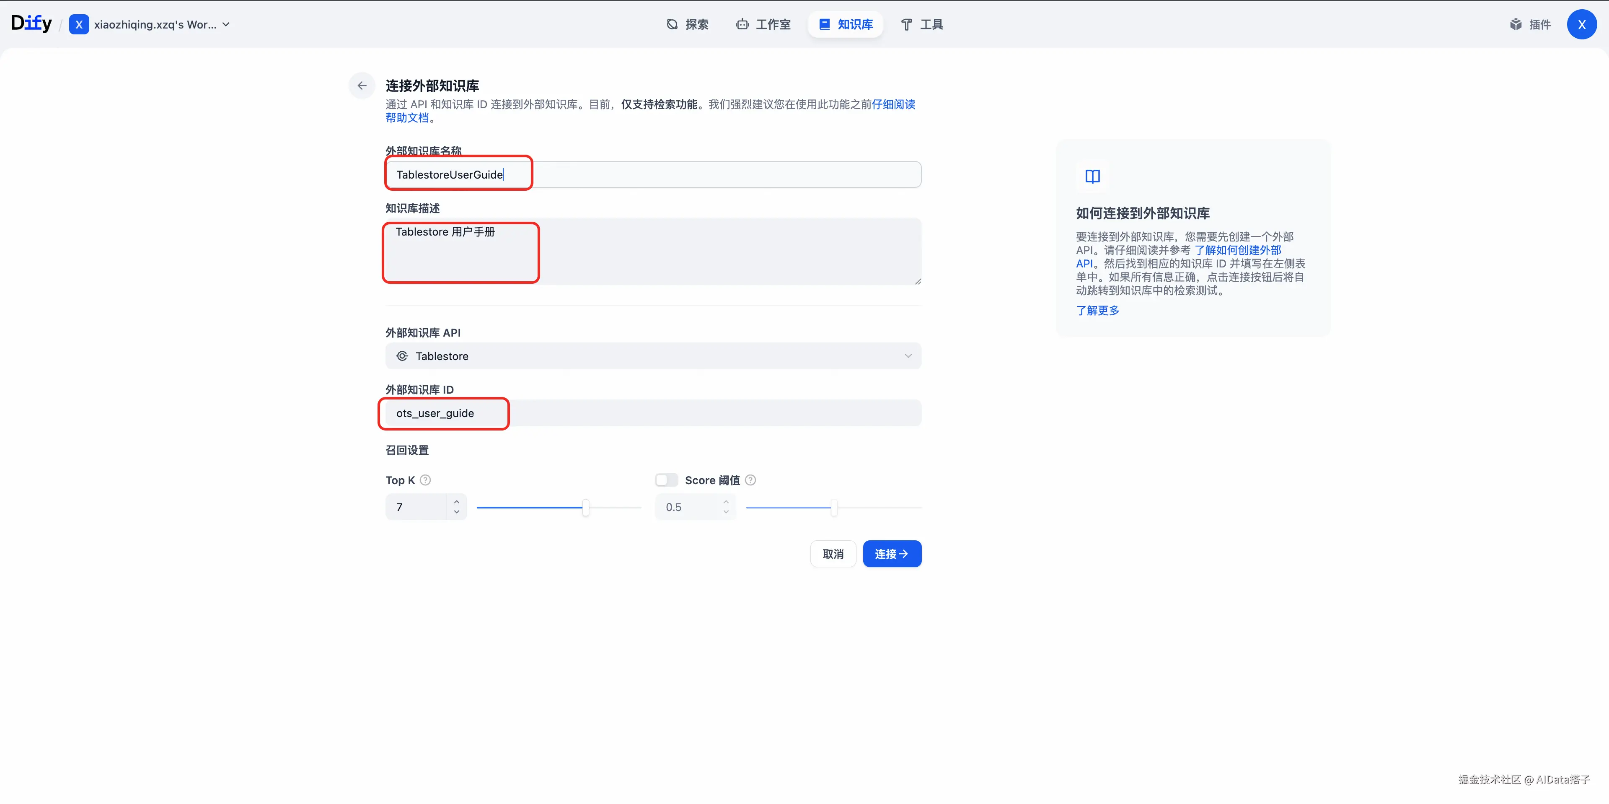The image size is (1609, 804).
Task: Open the 工具 tab
Action: pos(922,24)
